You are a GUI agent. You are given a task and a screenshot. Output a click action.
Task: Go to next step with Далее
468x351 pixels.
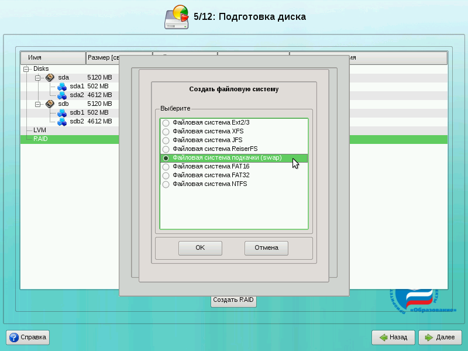(439, 338)
